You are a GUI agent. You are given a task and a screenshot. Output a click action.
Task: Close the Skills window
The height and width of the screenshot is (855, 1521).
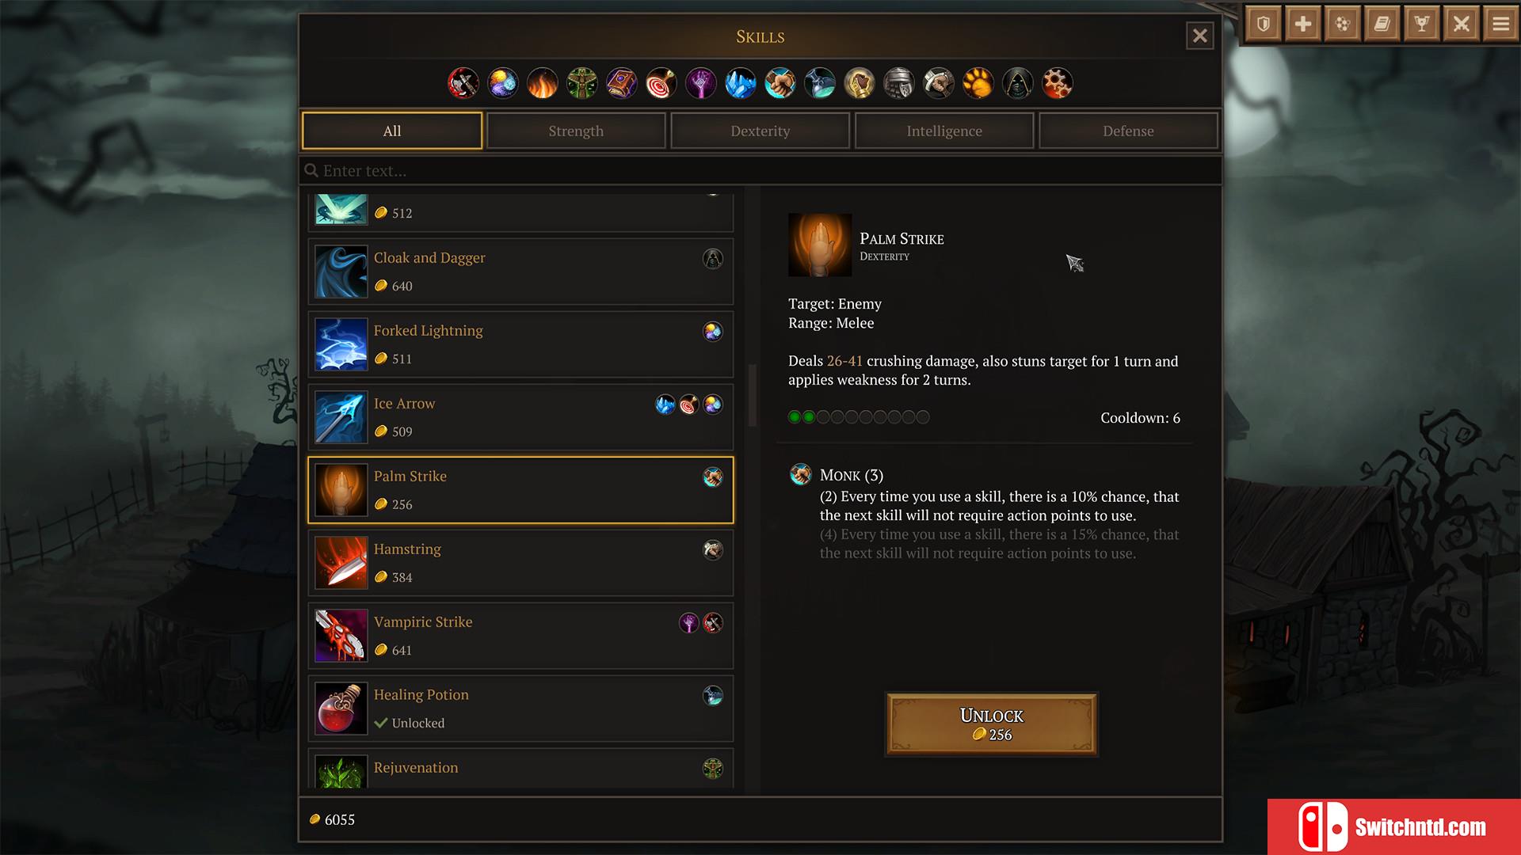[1199, 36]
